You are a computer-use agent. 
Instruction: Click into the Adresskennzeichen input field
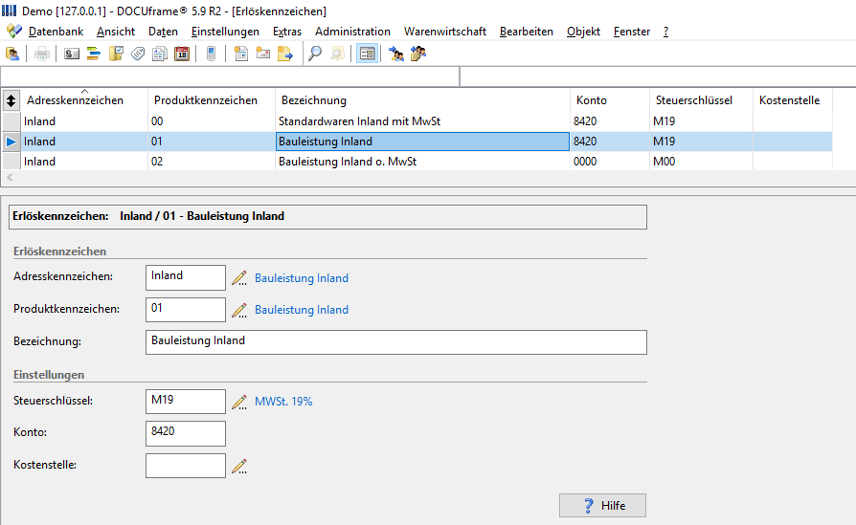186,277
